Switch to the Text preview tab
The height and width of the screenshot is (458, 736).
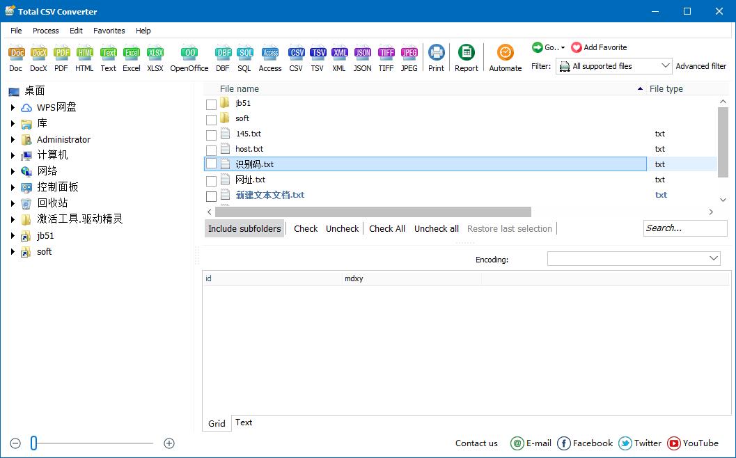tap(244, 423)
